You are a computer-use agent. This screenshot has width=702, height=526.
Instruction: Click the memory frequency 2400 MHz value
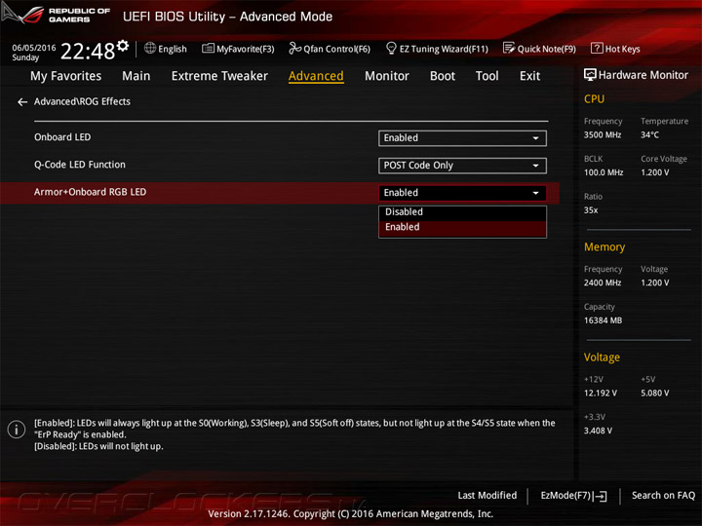click(603, 282)
